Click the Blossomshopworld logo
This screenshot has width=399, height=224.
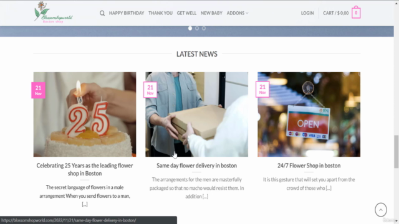54,12
